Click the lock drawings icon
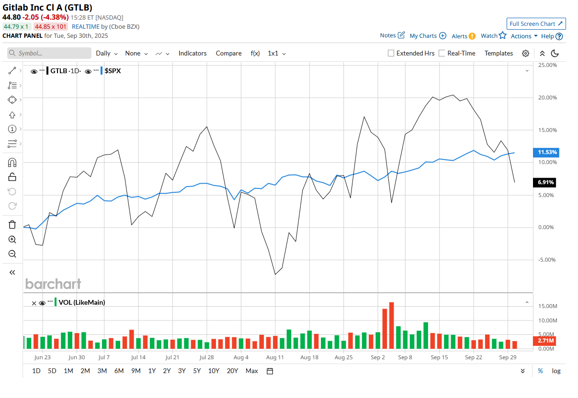This screenshot has height=398, width=578. click(12, 177)
